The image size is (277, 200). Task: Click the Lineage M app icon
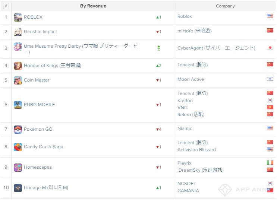(x=18, y=188)
